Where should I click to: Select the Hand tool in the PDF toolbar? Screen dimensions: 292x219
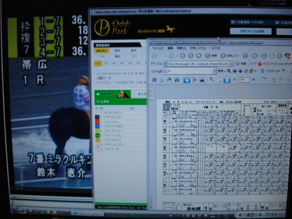pos(187,80)
